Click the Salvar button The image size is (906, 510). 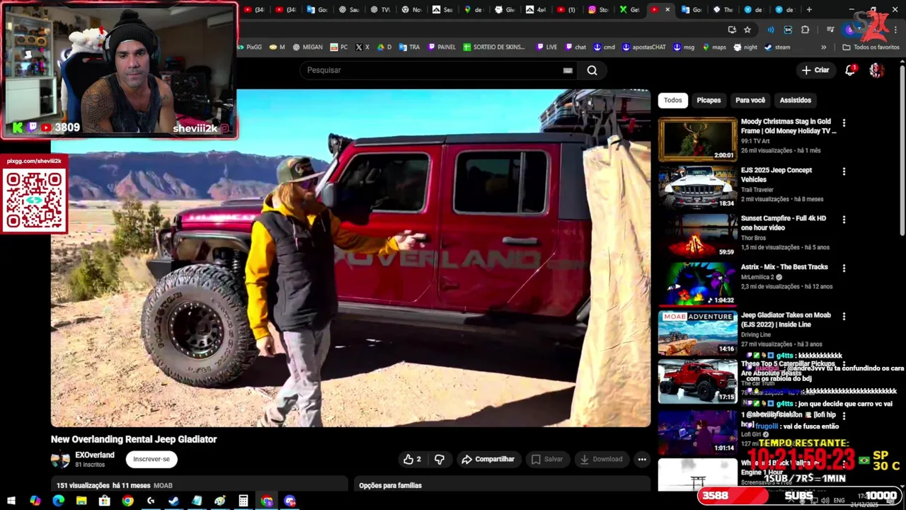[547, 459]
